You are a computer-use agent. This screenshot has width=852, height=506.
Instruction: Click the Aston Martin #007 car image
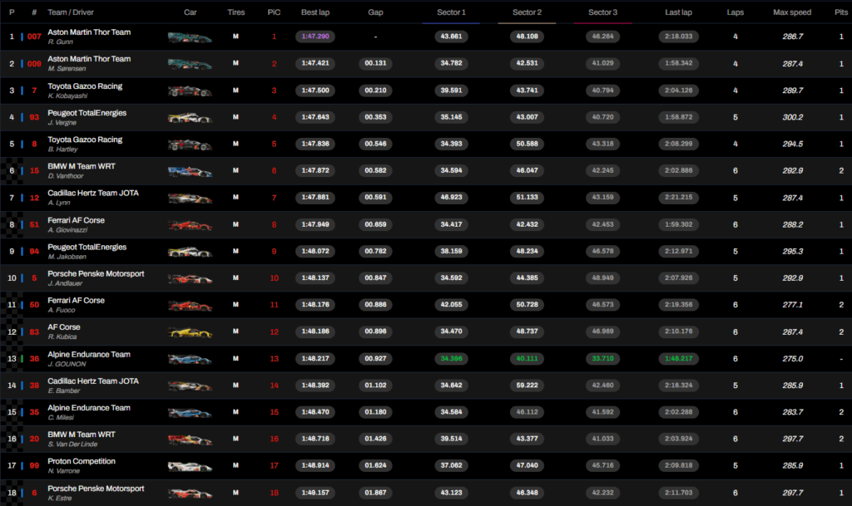click(190, 37)
